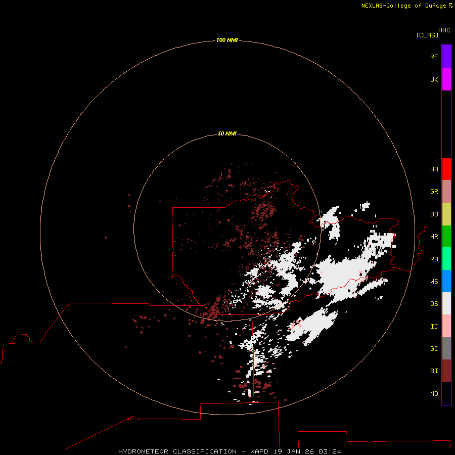Click the GC legend label
The width and height of the screenshot is (455, 455).
click(x=434, y=349)
